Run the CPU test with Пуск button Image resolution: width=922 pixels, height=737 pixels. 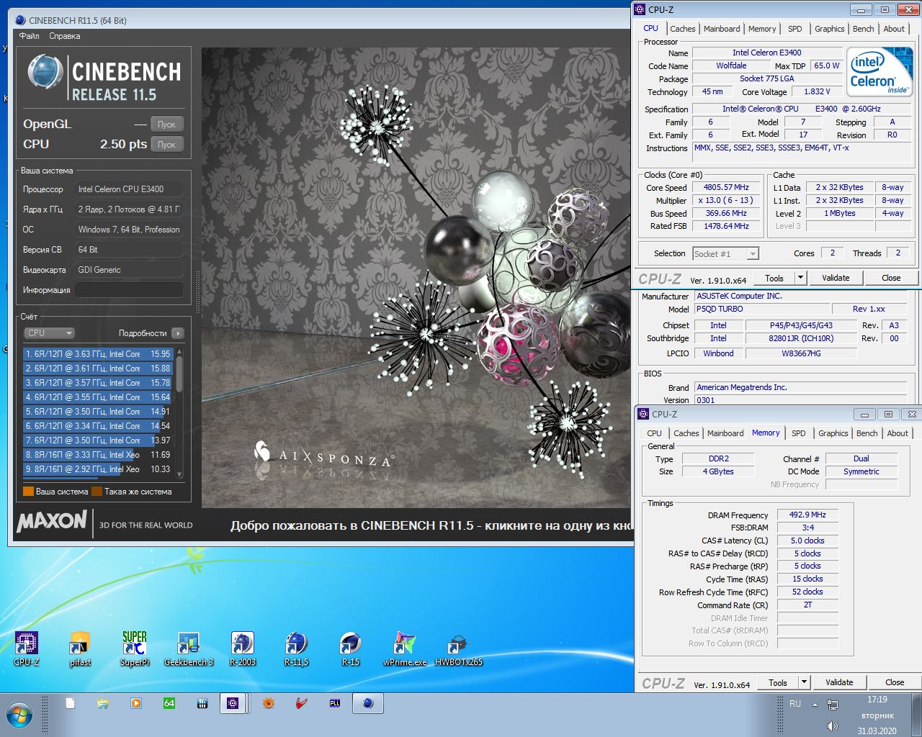[167, 144]
